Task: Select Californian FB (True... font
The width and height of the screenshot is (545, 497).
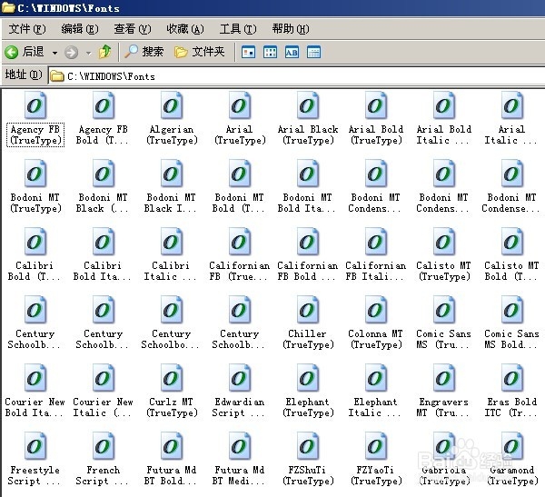Action: click(240, 254)
